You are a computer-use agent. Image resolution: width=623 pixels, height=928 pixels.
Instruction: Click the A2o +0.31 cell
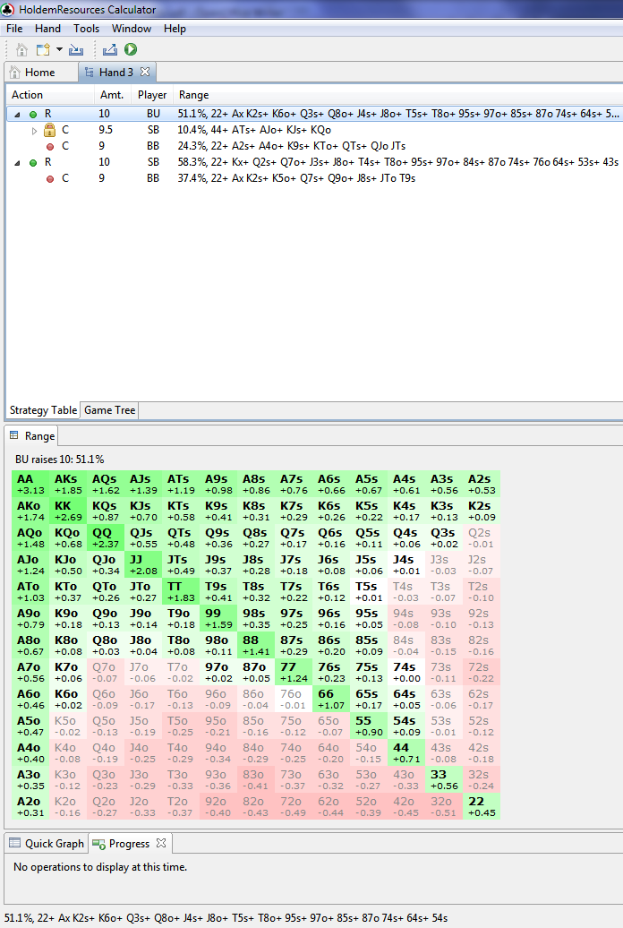point(30,806)
